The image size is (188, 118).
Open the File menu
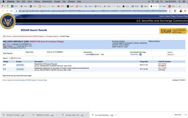(18, 1)
